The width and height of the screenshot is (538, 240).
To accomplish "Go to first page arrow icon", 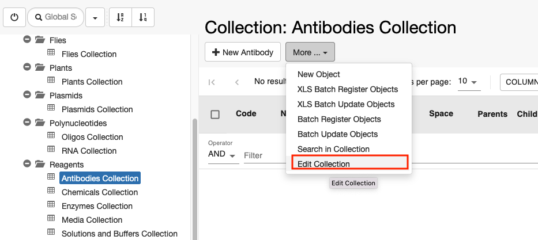I will click(x=212, y=82).
